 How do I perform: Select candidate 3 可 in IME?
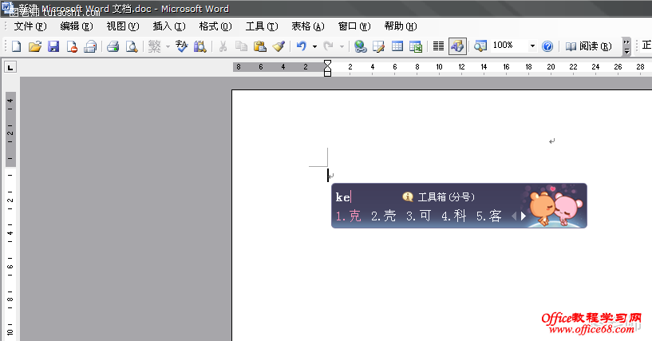418,216
